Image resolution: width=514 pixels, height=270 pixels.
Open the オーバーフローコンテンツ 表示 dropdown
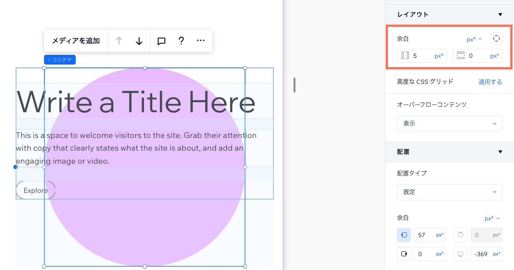pos(449,123)
